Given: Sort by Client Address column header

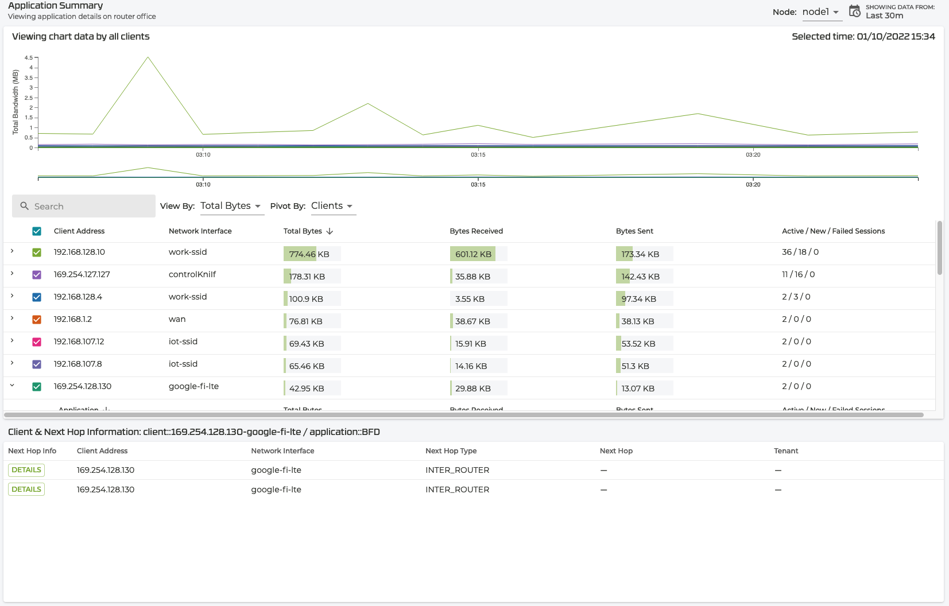Looking at the screenshot, I should pyautogui.click(x=79, y=231).
